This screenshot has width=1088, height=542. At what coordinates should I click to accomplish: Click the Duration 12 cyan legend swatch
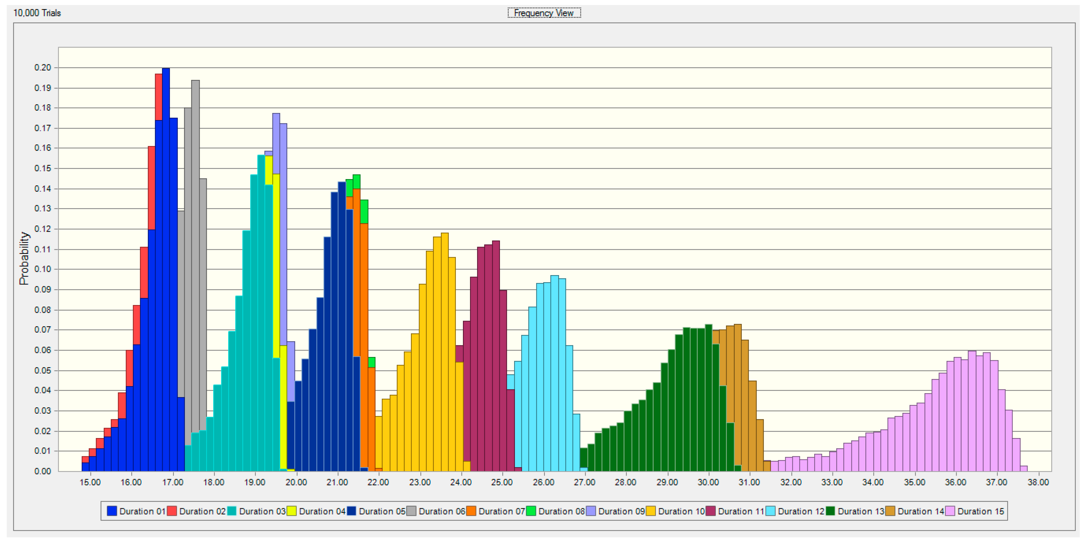point(770,511)
